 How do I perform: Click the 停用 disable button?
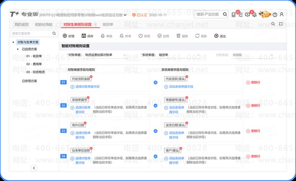pyautogui.click(x=144, y=36)
